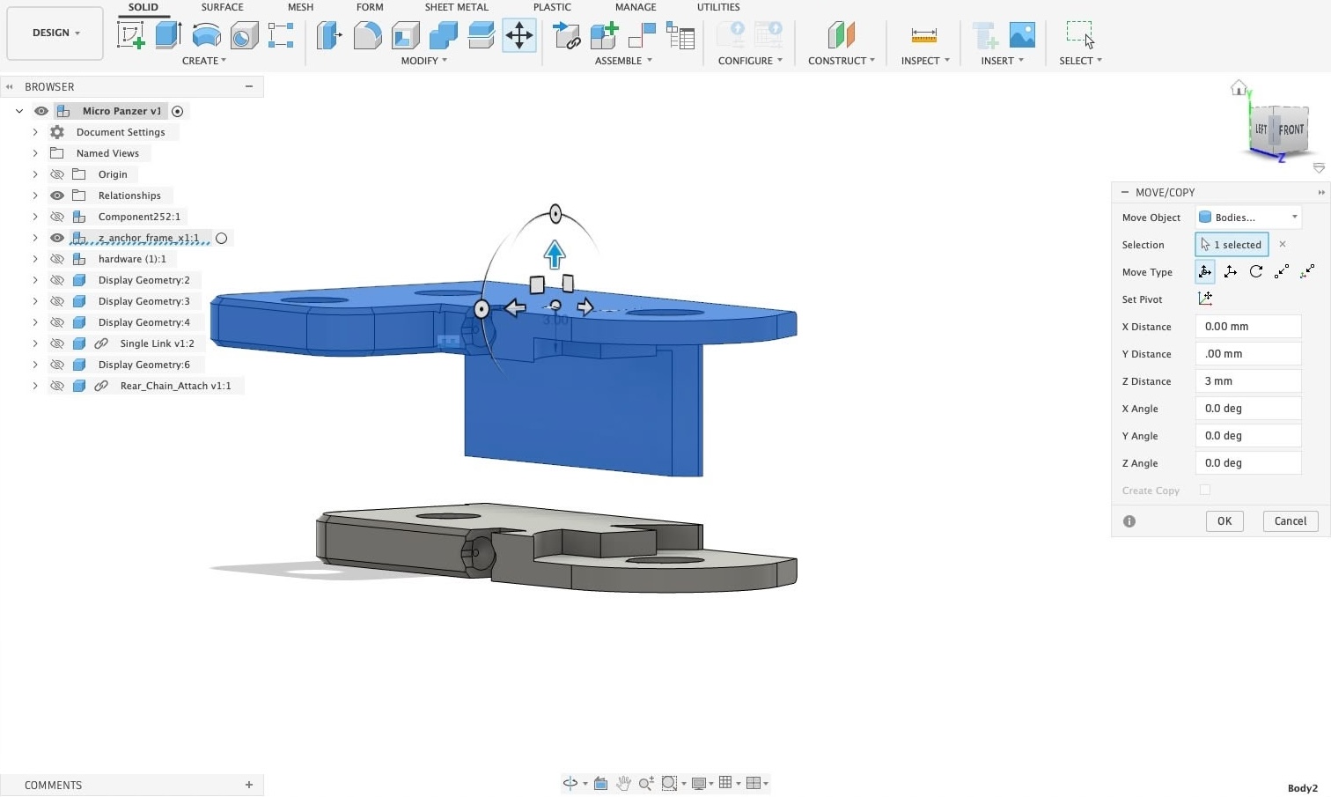
Task: Select the Offset Face tool
Action: pos(481,35)
